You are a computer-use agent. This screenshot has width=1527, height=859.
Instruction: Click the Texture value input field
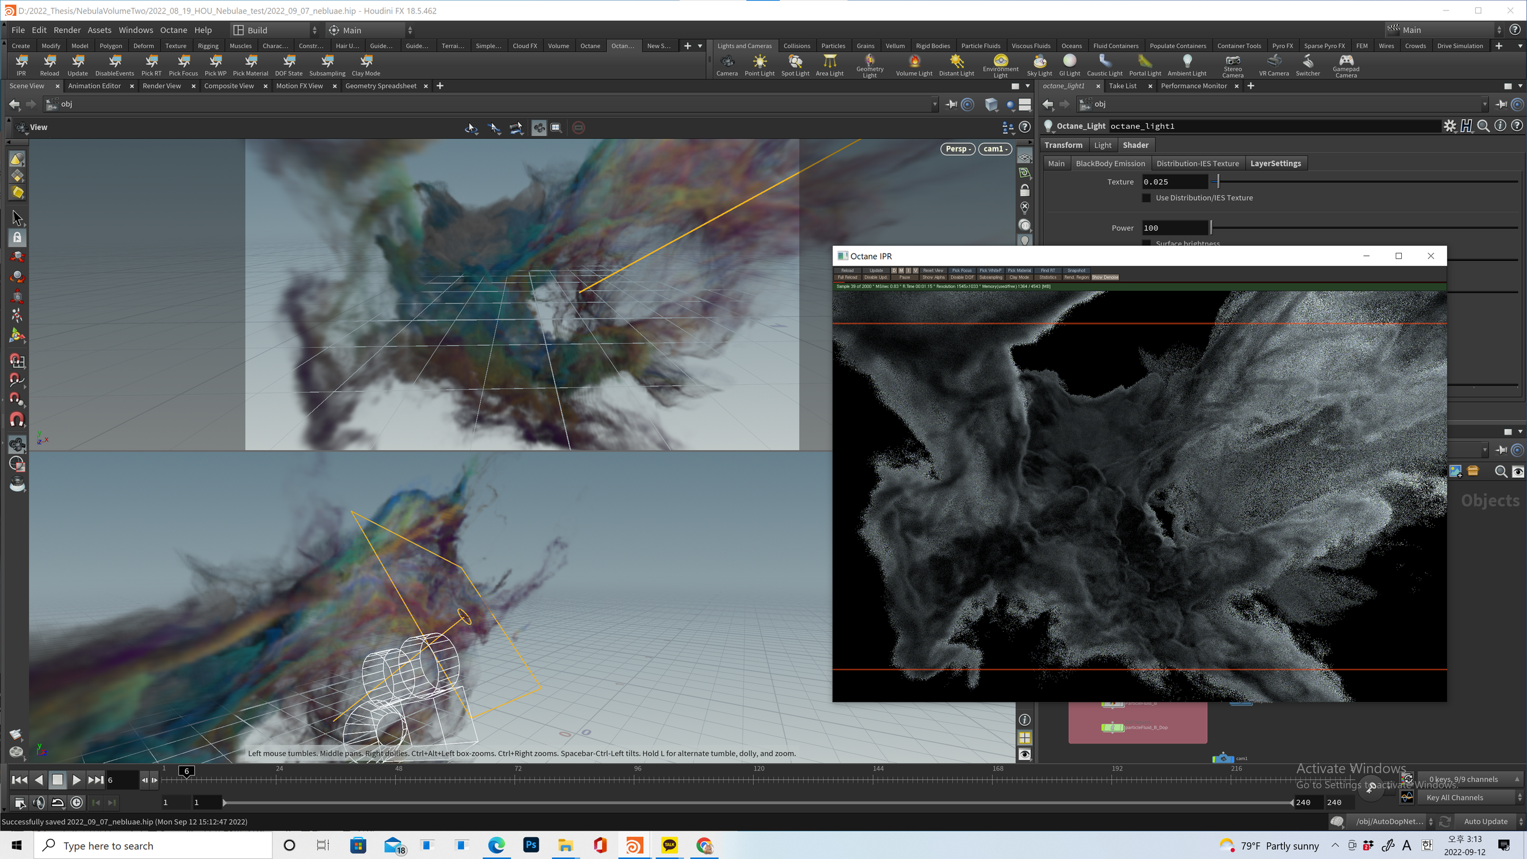(1174, 182)
